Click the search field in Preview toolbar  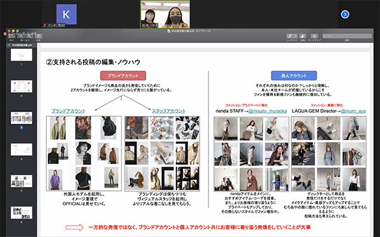pos(347,36)
